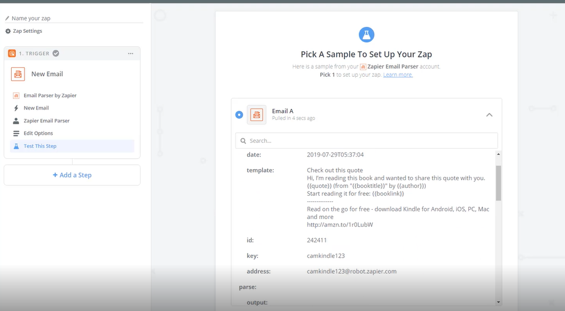Click the template: field label
565x311 pixels.
(260, 170)
